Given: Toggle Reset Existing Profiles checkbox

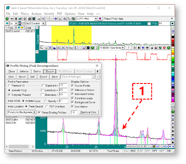Looking at the screenshot, I should [x=39, y=112].
